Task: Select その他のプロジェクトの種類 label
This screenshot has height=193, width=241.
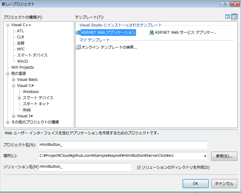Action: pos(35,122)
